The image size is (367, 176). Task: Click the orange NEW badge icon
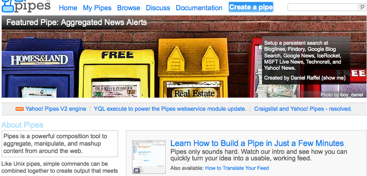coord(20,109)
